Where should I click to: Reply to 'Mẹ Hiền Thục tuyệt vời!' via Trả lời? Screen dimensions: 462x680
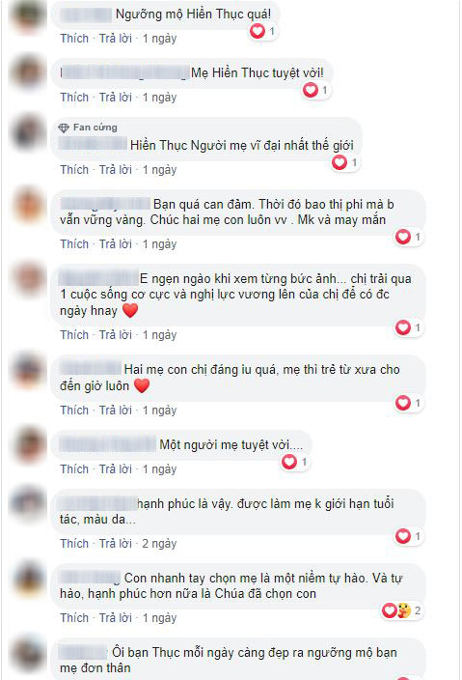point(116,98)
